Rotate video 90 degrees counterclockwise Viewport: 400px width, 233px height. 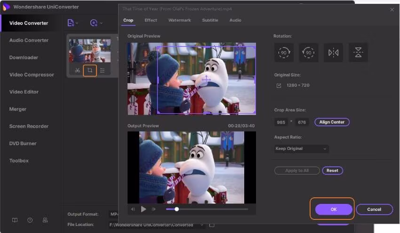[308, 53]
